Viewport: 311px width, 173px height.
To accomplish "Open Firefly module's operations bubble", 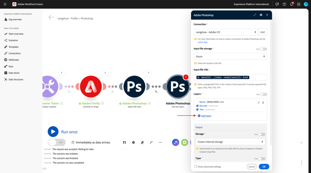I will tap(105, 73).
